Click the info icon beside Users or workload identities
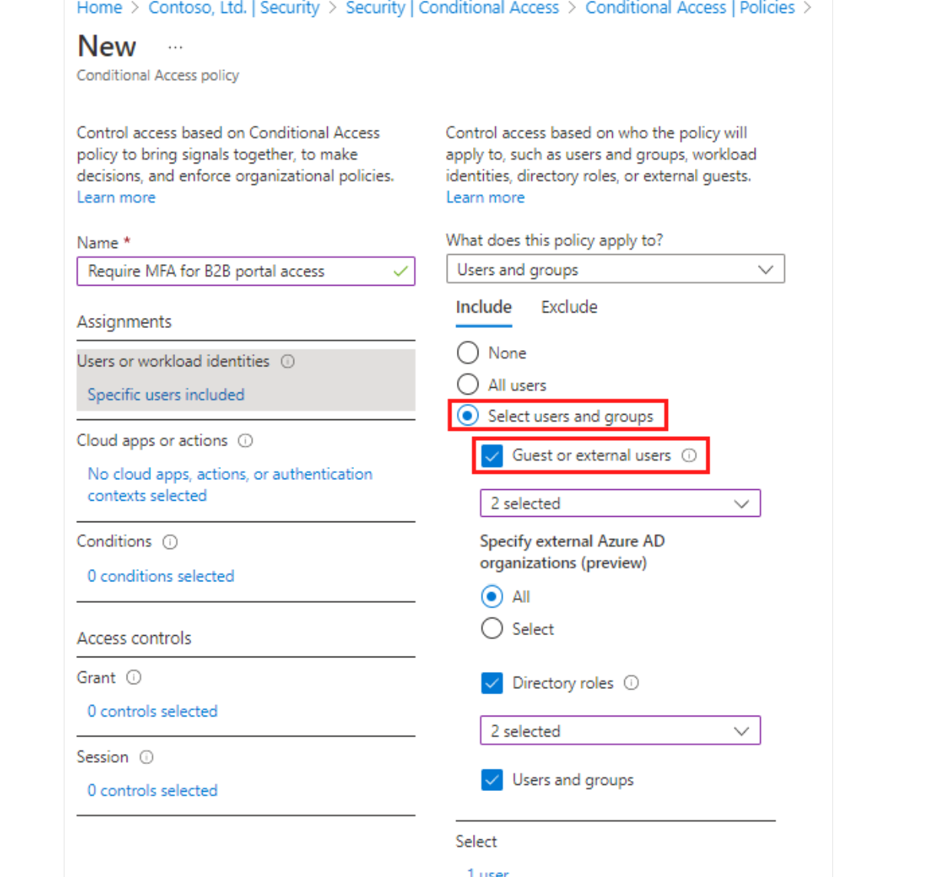The image size is (946, 877). (x=287, y=361)
